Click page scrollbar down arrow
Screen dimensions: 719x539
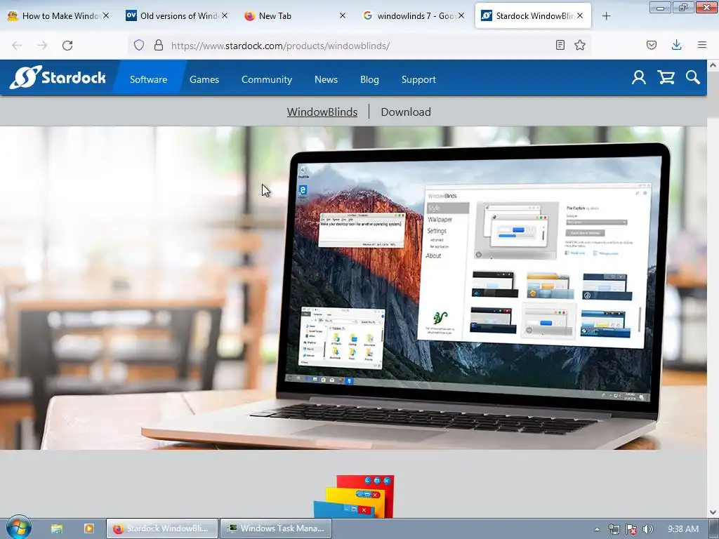(713, 512)
